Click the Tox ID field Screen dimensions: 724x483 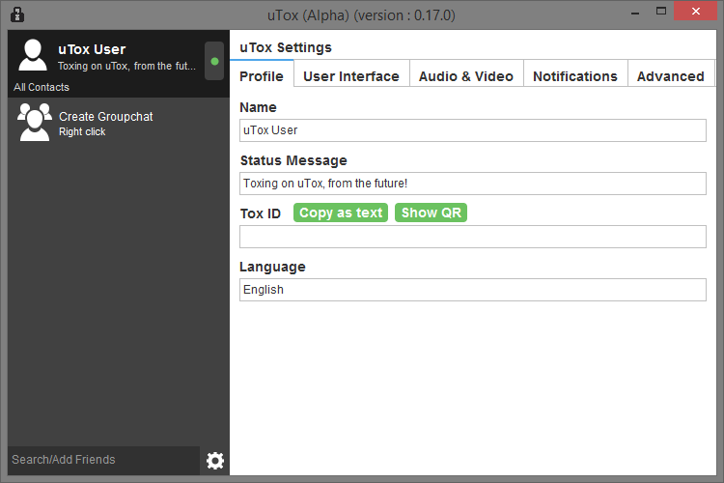473,237
